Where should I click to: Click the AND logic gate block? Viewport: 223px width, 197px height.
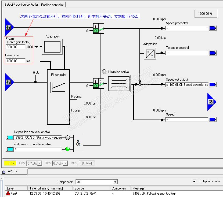pos(78,143)
